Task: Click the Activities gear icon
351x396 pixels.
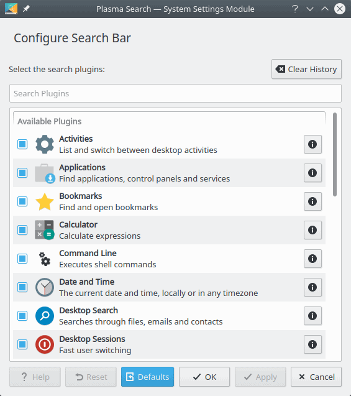Action: coord(45,144)
